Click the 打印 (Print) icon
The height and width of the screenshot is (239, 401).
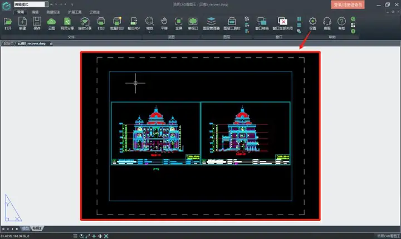101,22
